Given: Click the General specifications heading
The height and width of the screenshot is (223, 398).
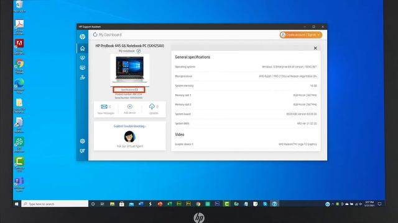Looking at the screenshot, I should [192, 57].
